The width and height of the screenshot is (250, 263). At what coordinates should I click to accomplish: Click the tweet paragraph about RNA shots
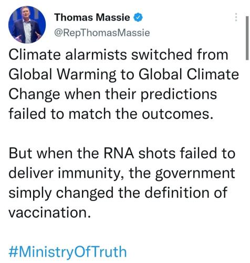(122, 183)
